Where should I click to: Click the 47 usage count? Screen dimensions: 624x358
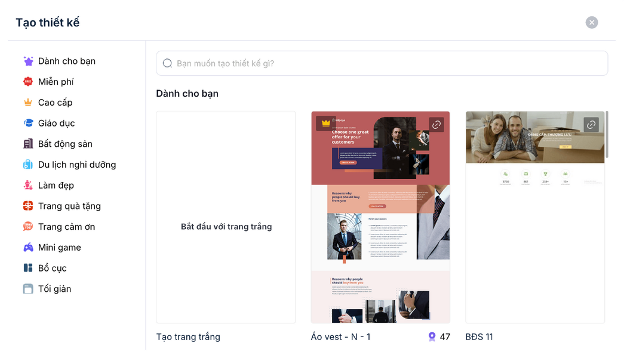coord(445,337)
